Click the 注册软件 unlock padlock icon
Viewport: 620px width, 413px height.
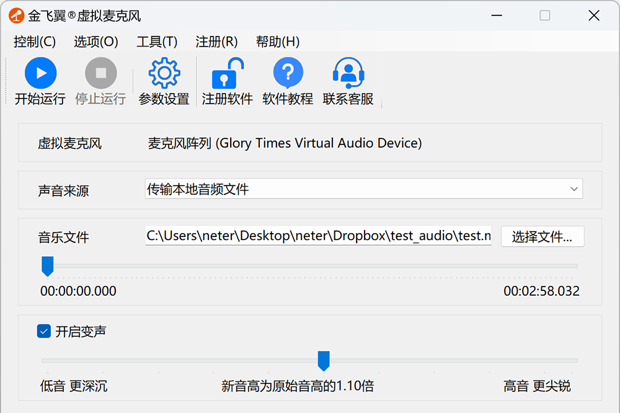point(227,74)
